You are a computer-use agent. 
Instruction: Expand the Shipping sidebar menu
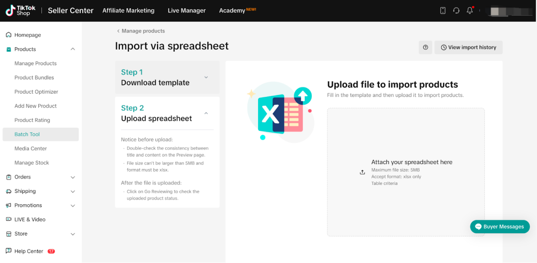73,191
